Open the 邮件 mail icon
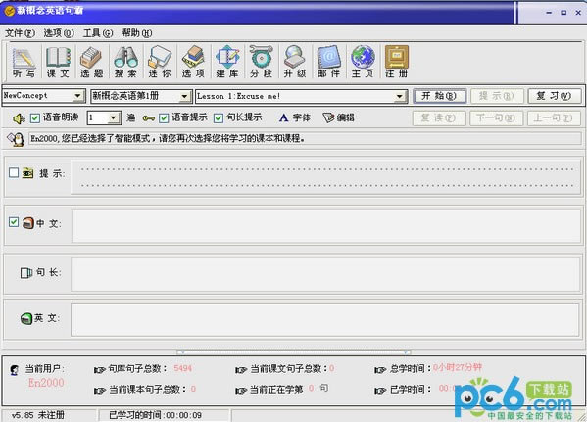The image size is (587, 422). (328, 62)
